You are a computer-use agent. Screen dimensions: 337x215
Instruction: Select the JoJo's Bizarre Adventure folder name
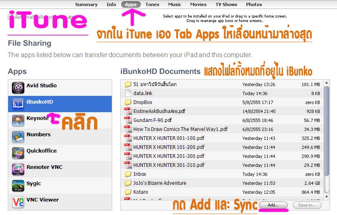(x=160, y=183)
